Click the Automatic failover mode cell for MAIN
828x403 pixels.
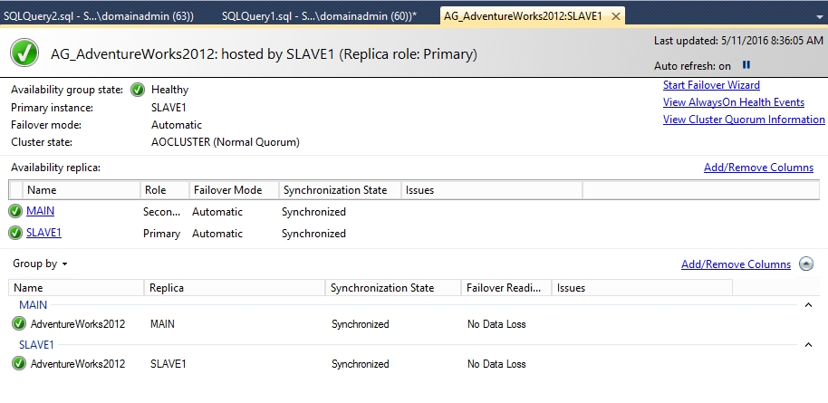point(217,212)
